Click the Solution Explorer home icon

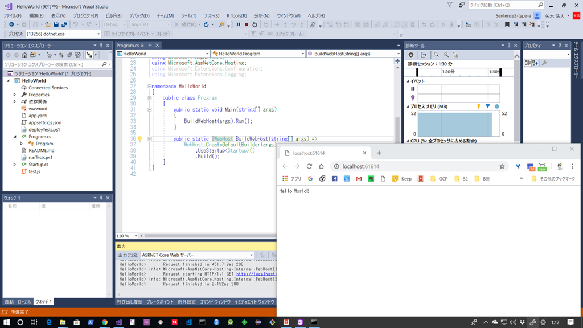[26, 55]
